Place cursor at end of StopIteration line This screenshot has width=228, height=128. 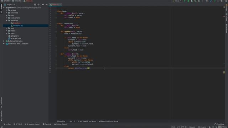pos(89,68)
